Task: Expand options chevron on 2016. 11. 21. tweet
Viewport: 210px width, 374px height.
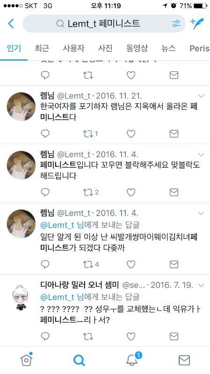Action: click(x=201, y=96)
